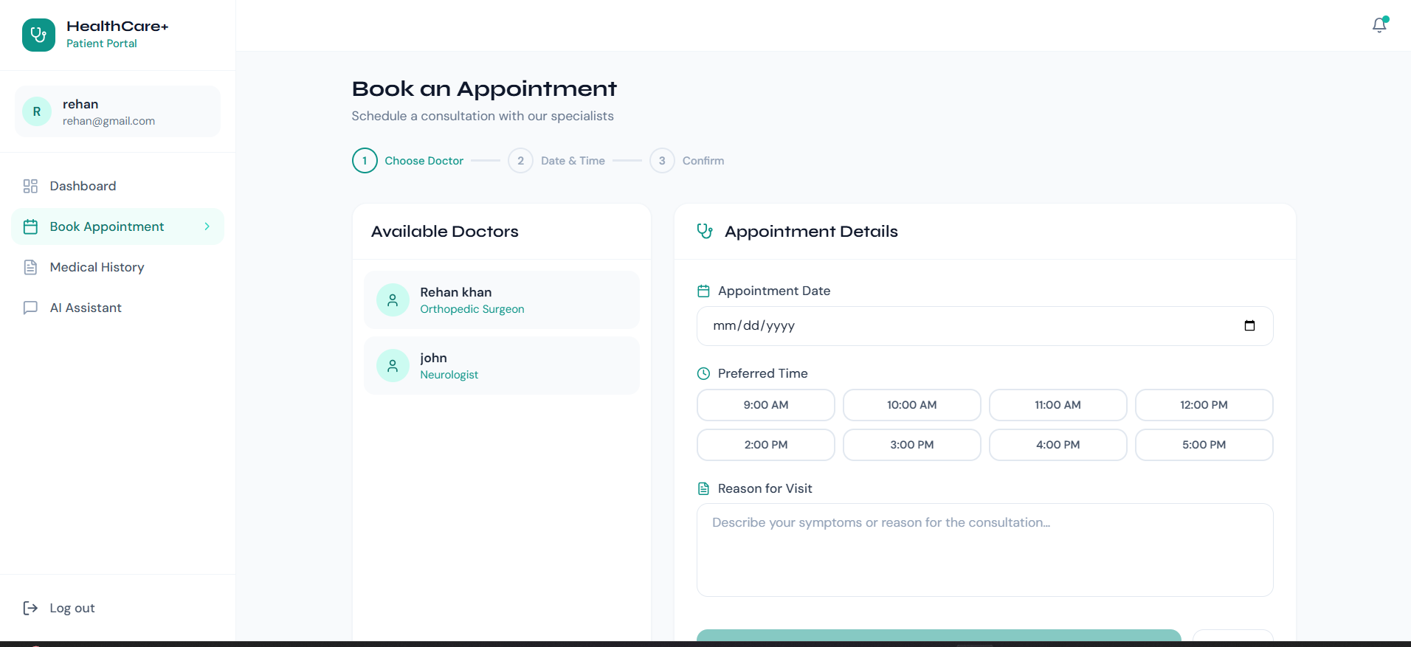Choose doctor john, Neurologist
Image resolution: width=1411 pixels, height=647 pixels.
click(x=502, y=365)
